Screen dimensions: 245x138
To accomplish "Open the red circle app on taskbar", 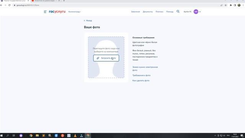I will 62,136.
